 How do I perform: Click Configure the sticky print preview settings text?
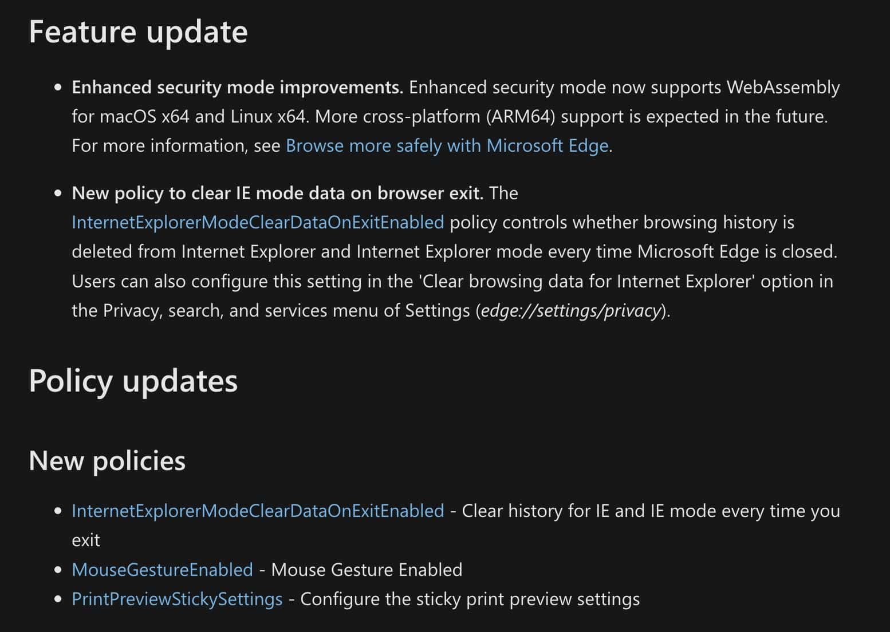pyautogui.click(x=470, y=599)
